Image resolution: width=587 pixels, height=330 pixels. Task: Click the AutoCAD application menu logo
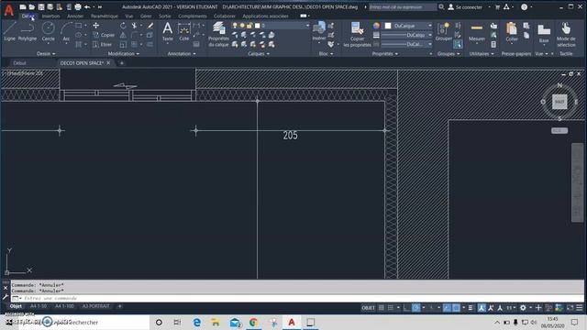pyautogui.click(x=8, y=10)
